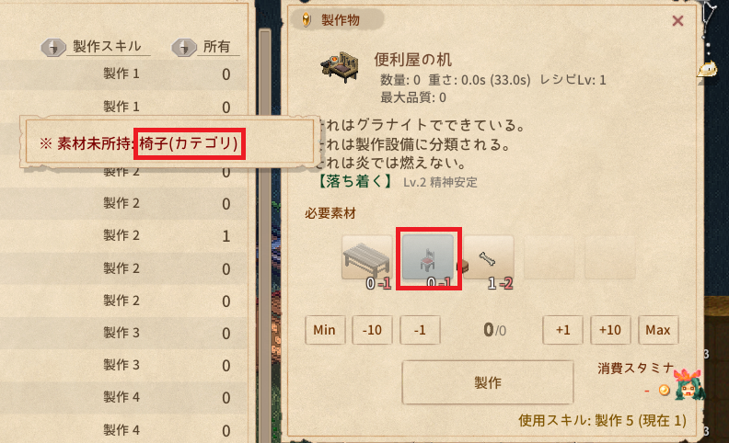Toggle sort arrow next to 所有 header

tap(184, 47)
